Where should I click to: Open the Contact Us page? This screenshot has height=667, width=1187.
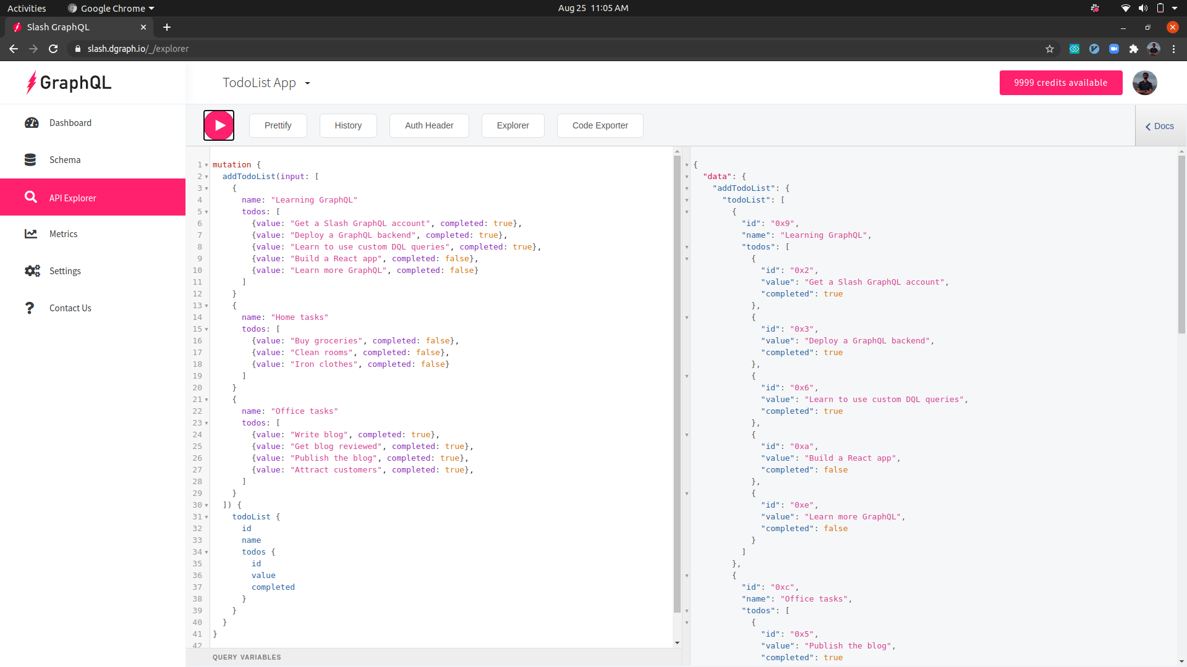click(x=93, y=308)
